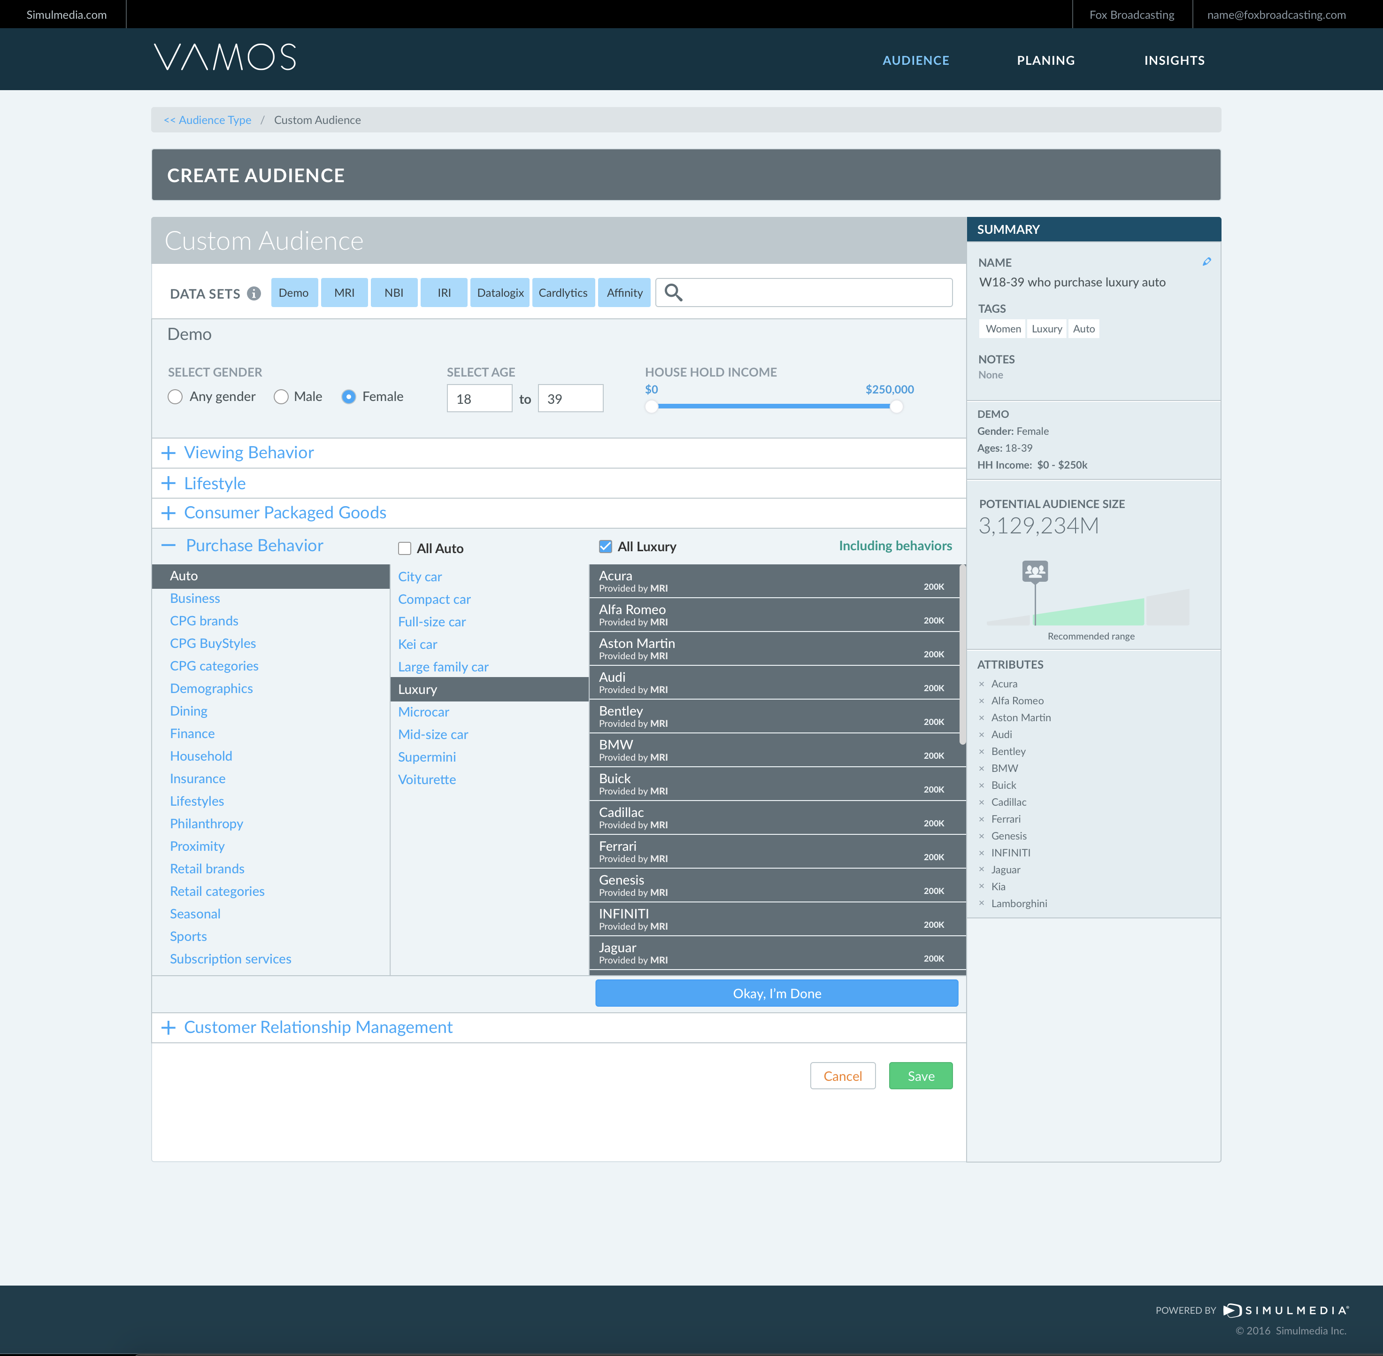The image size is (1383, 1356).
Task: Toggle the MRI data set filter
Action: pos(344,293)
